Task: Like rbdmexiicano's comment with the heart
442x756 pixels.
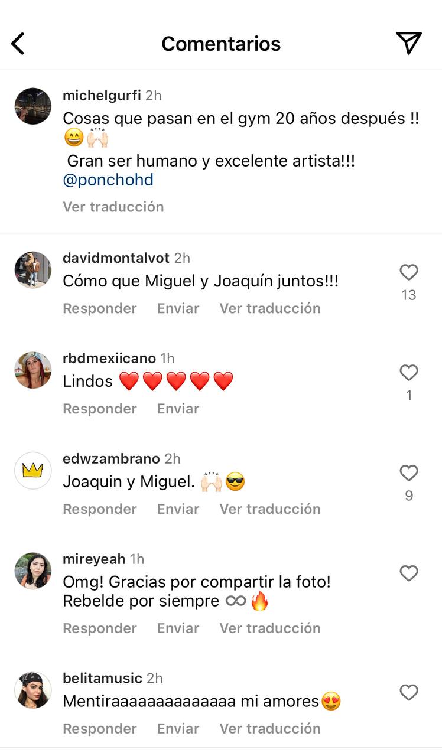Action: click(x=409, y=373)
